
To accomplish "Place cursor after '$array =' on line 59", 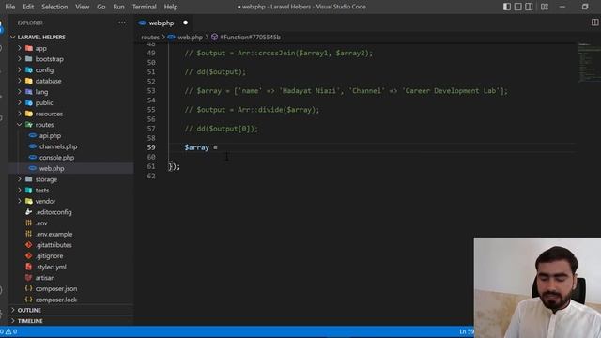I will 218,147.
